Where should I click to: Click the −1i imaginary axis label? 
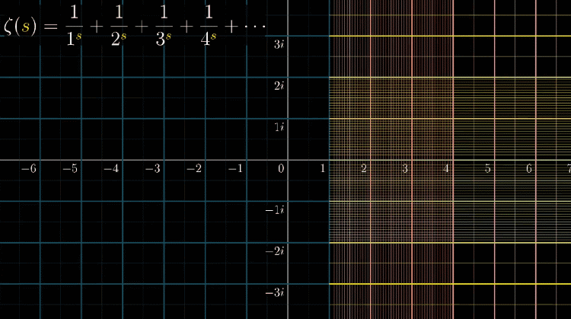click(277, 210)
